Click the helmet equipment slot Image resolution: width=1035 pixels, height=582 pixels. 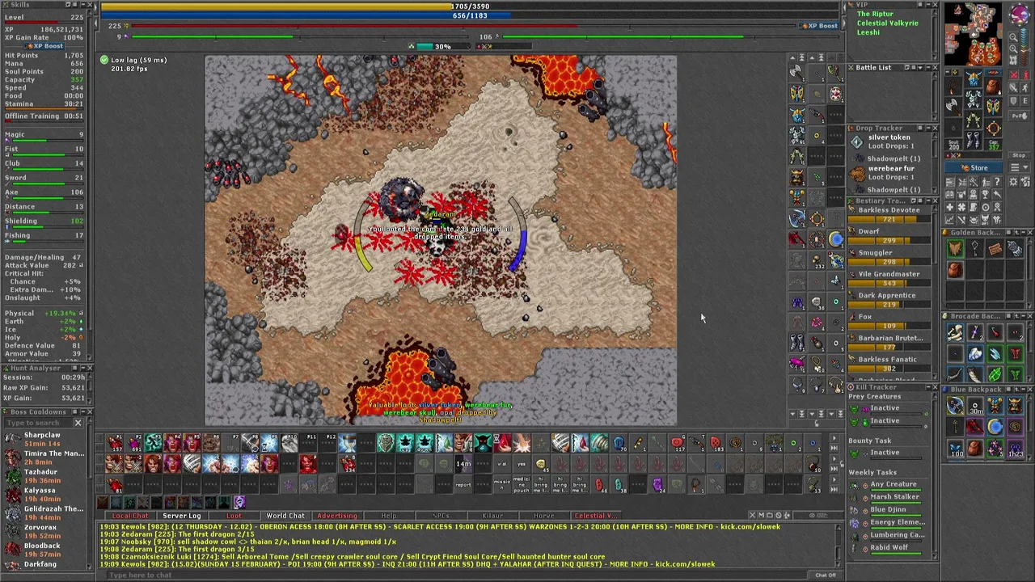point(973,78)
